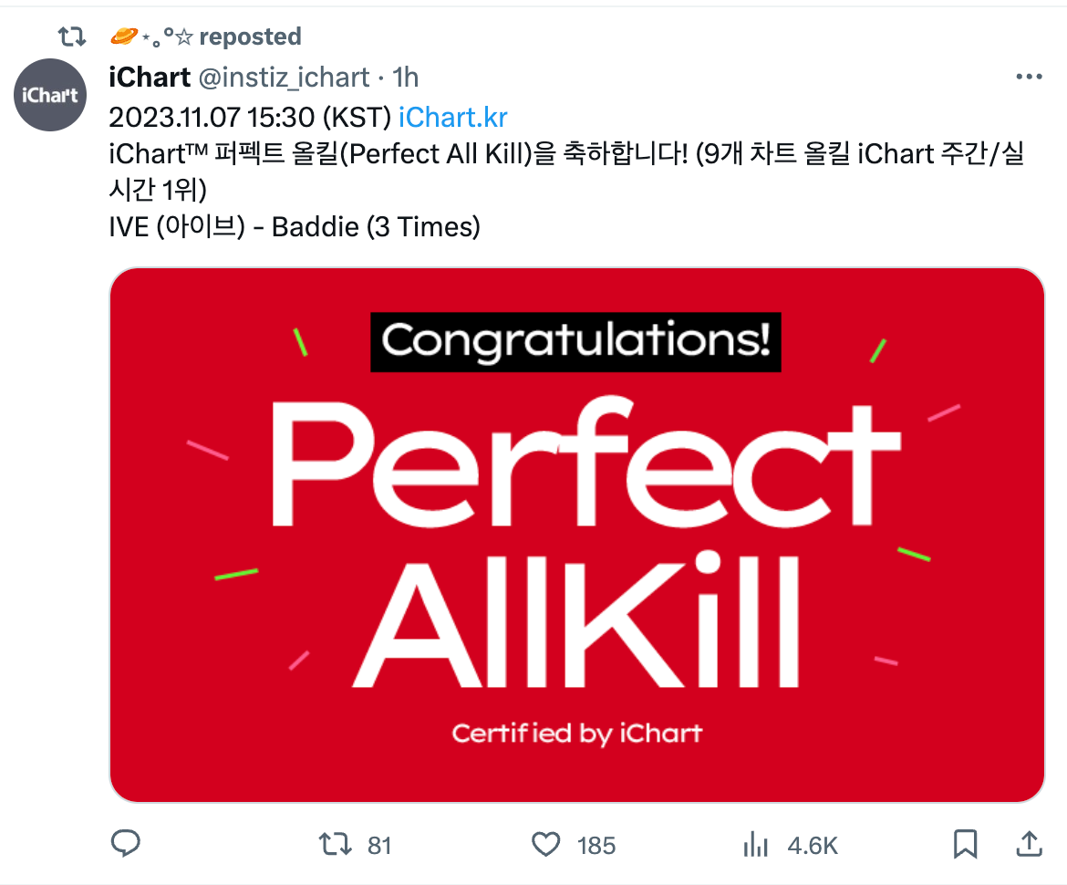Open the red Perfect AllKill image
The image size is (1067, 885).
(x=576, y=535)
